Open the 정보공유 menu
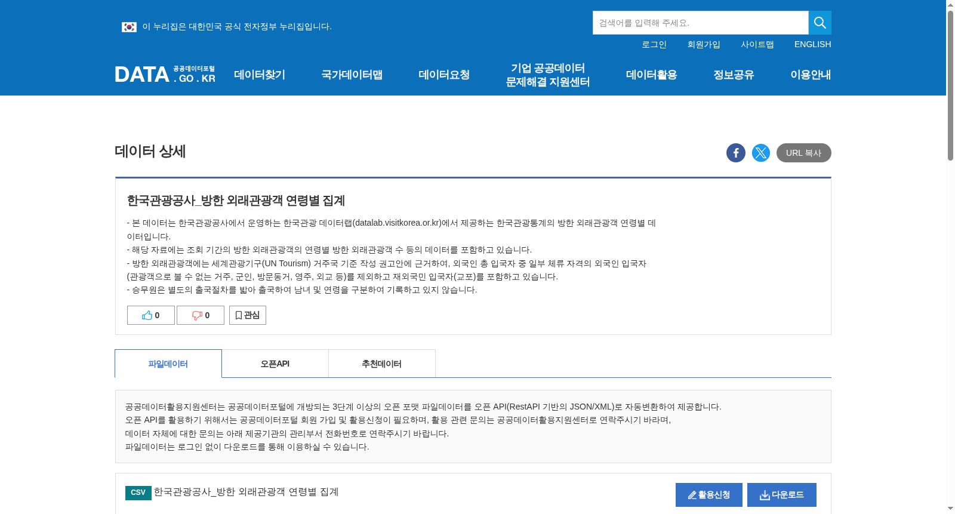This screenshot has width=955, height=514. (x=734, y=75)
